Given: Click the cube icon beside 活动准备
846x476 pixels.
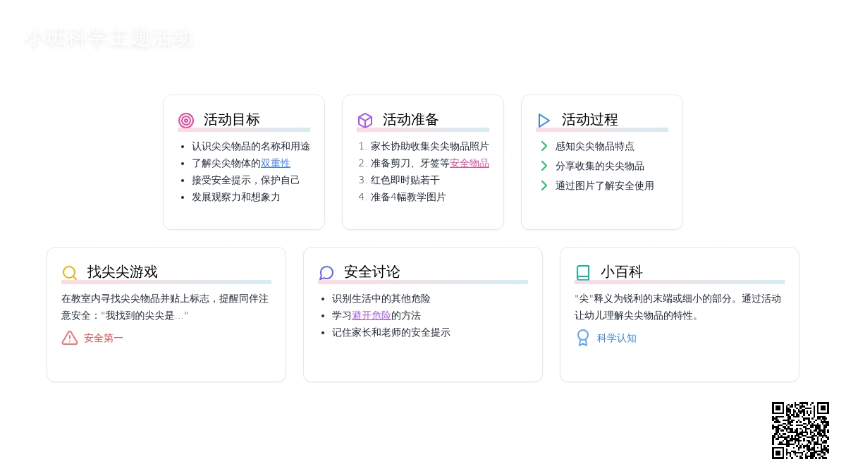Looking at the screenshot, I should [x=365, y=121].
